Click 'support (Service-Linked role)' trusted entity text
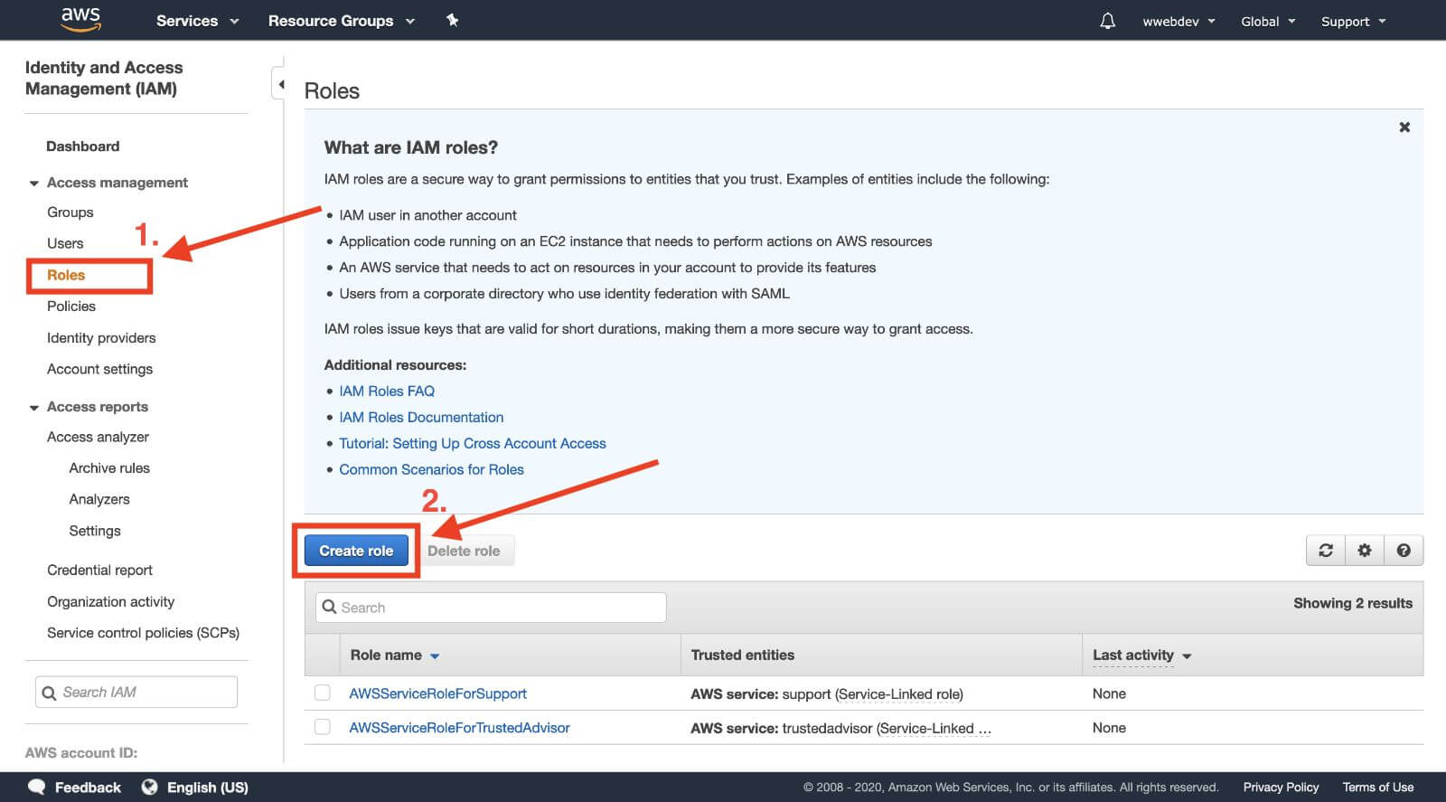 (873, 694)
